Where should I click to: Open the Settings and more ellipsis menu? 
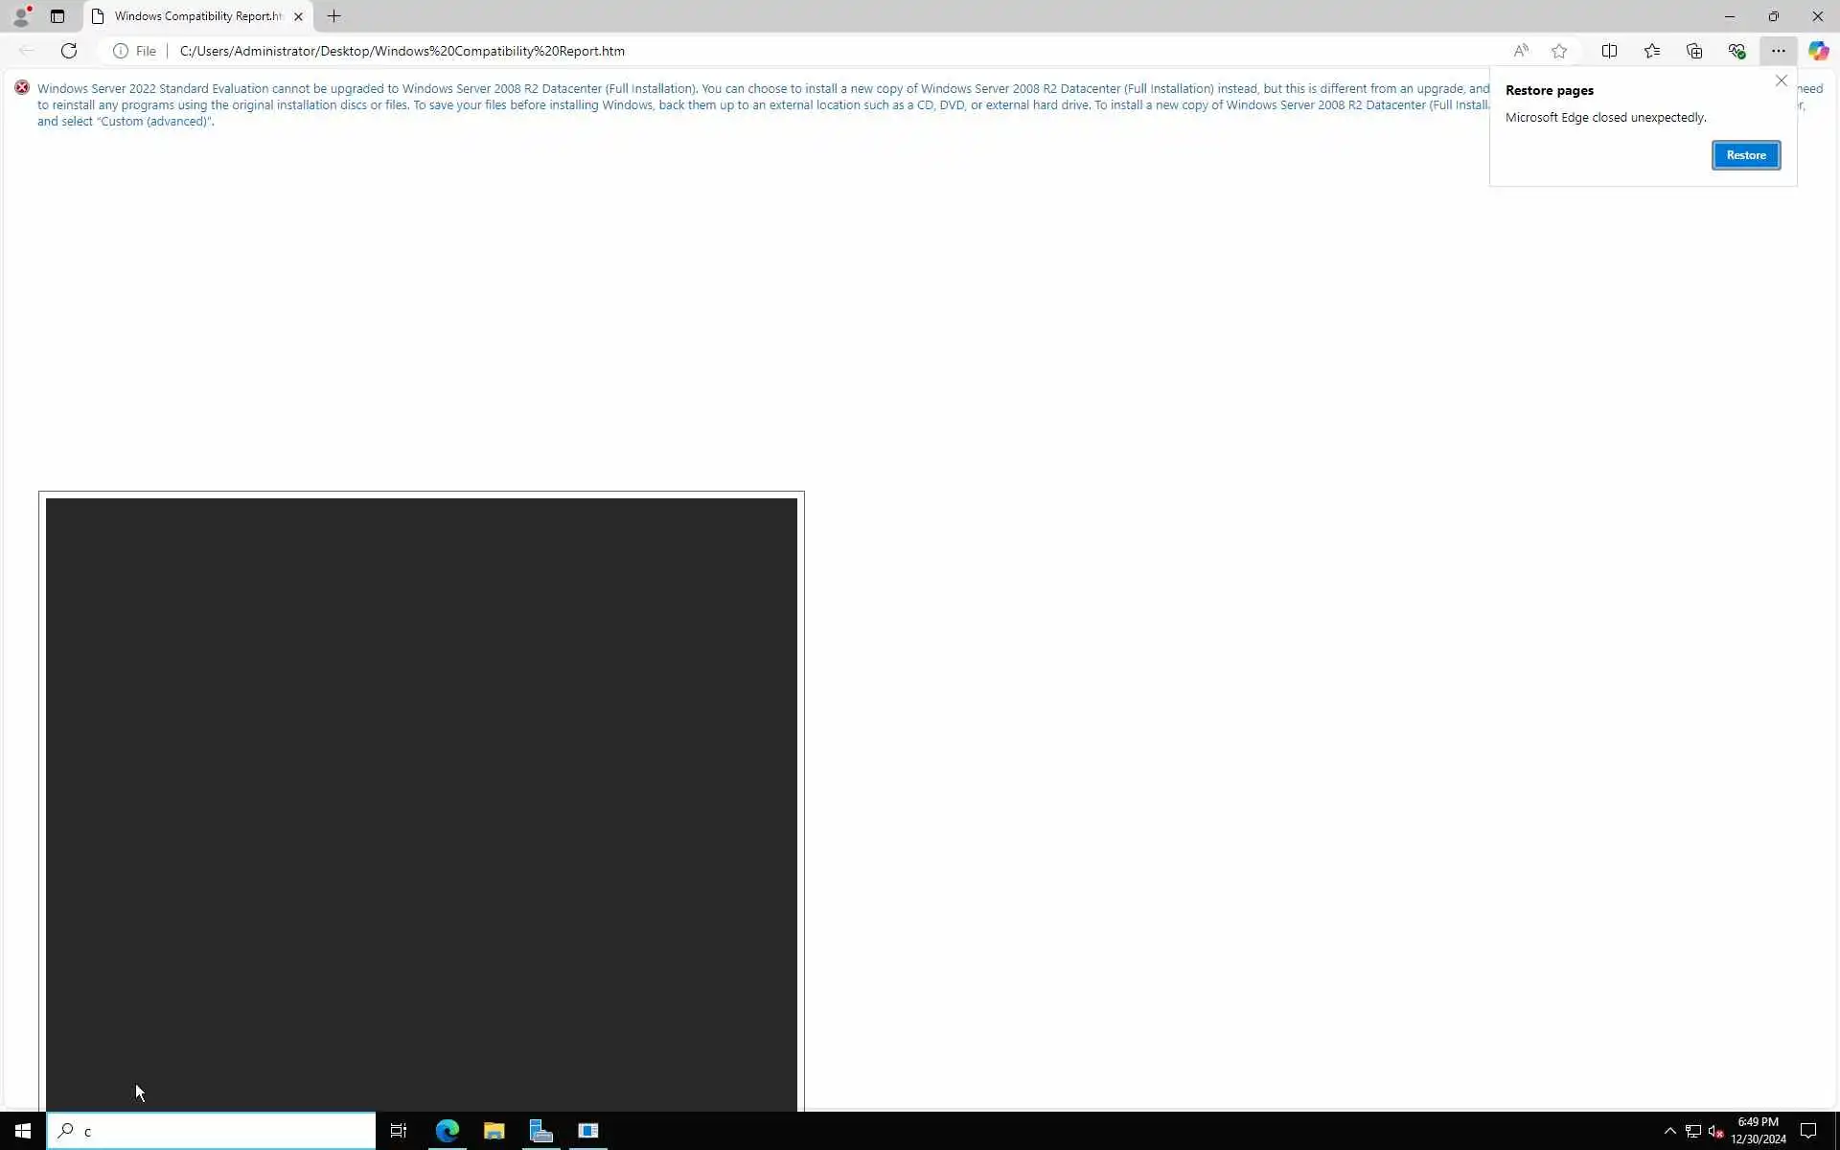[x=1778, y=51]
